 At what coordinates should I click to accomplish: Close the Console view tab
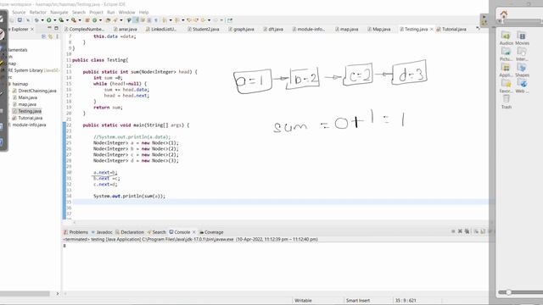194,232
